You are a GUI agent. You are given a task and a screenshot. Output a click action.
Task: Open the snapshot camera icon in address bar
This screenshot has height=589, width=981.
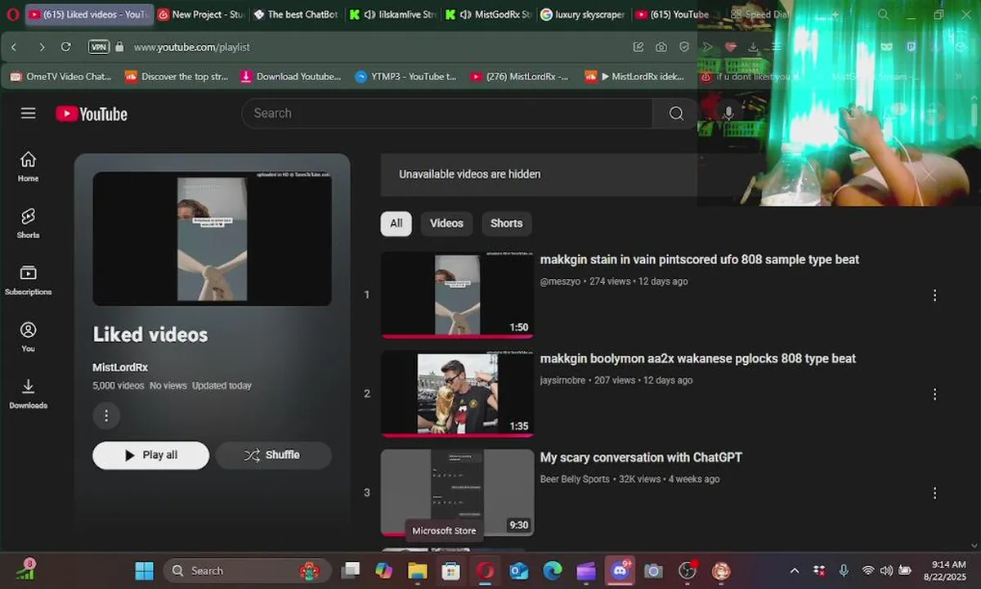click(661, 47)
